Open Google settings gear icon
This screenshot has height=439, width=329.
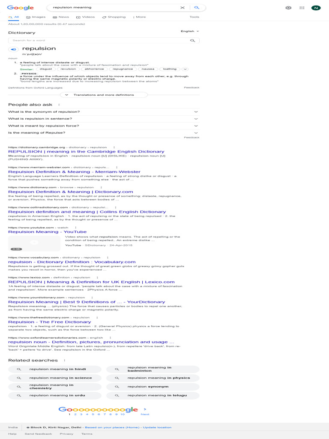pyautogui.click(x=288, y=8)
